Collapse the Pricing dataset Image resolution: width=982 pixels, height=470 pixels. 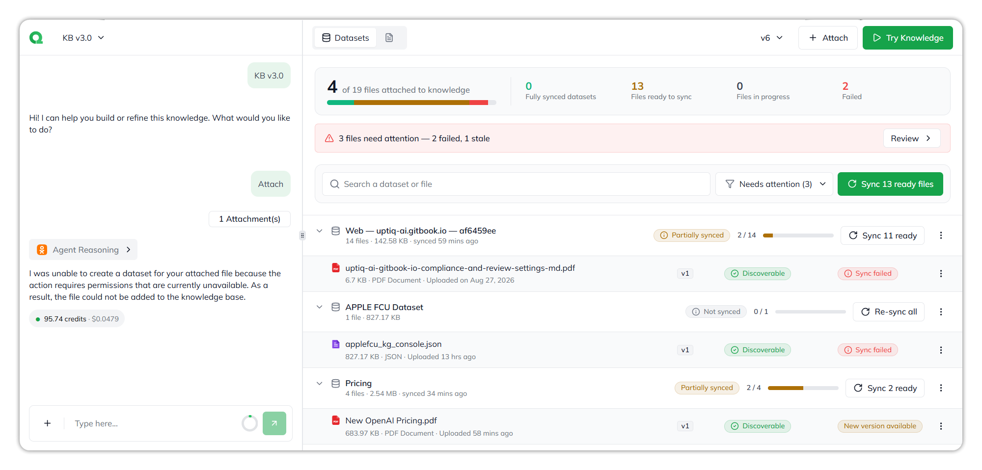[320, 383]
